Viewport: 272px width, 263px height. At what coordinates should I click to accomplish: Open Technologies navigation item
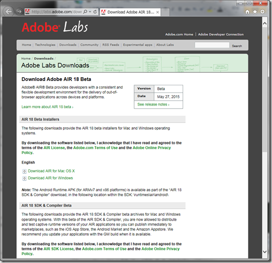tap(45, 45)
